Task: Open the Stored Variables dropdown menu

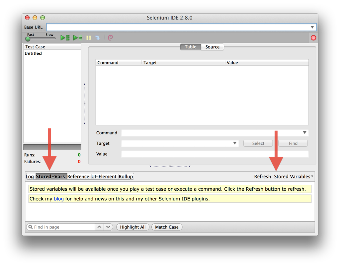Action: [x=294, y=176]
